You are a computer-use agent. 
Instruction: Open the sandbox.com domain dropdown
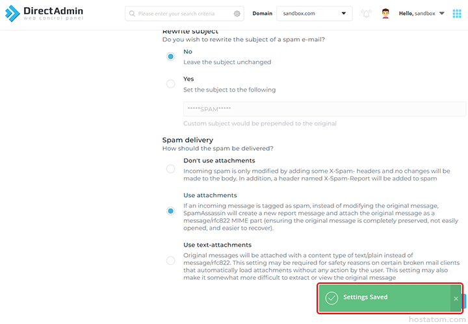click(314, 14)
